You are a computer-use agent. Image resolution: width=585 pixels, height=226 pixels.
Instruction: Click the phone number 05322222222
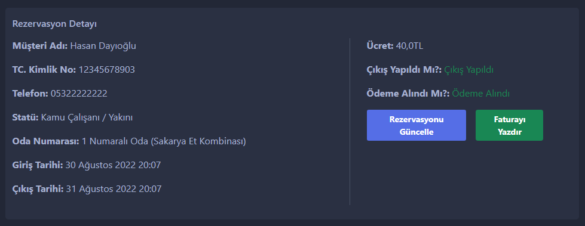pyautogui.click(x=79, y=94)
